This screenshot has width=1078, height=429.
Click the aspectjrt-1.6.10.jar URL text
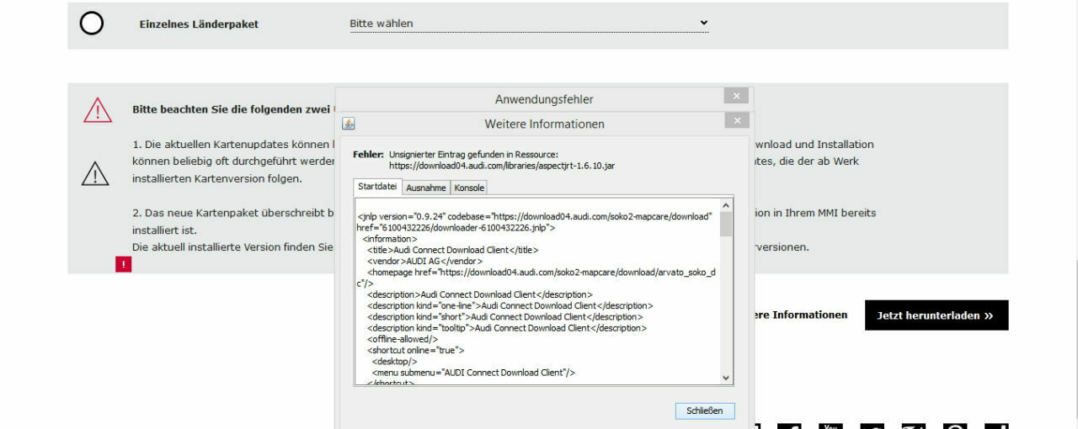(x=502, y=166)
